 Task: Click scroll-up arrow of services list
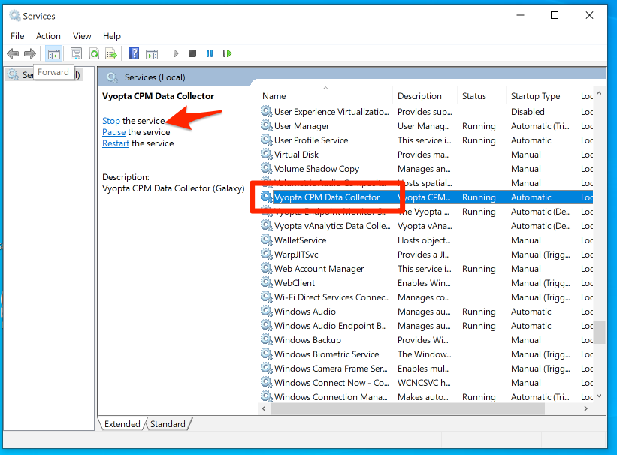click(x=599, y=94)
